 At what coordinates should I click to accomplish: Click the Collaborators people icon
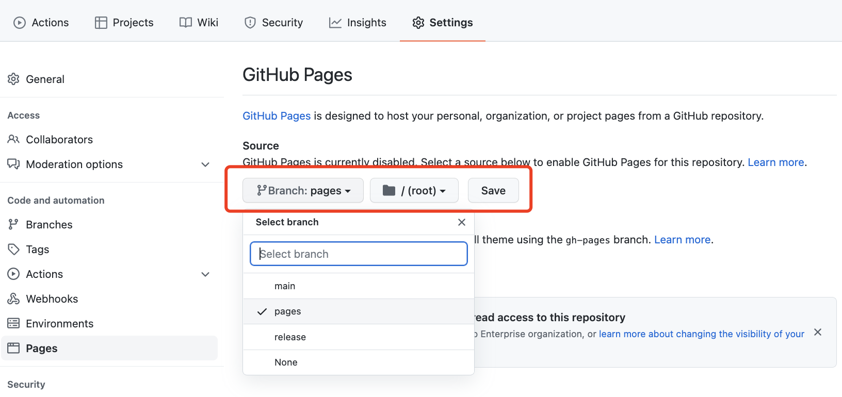pyautogui.click(x=13, y=139)
